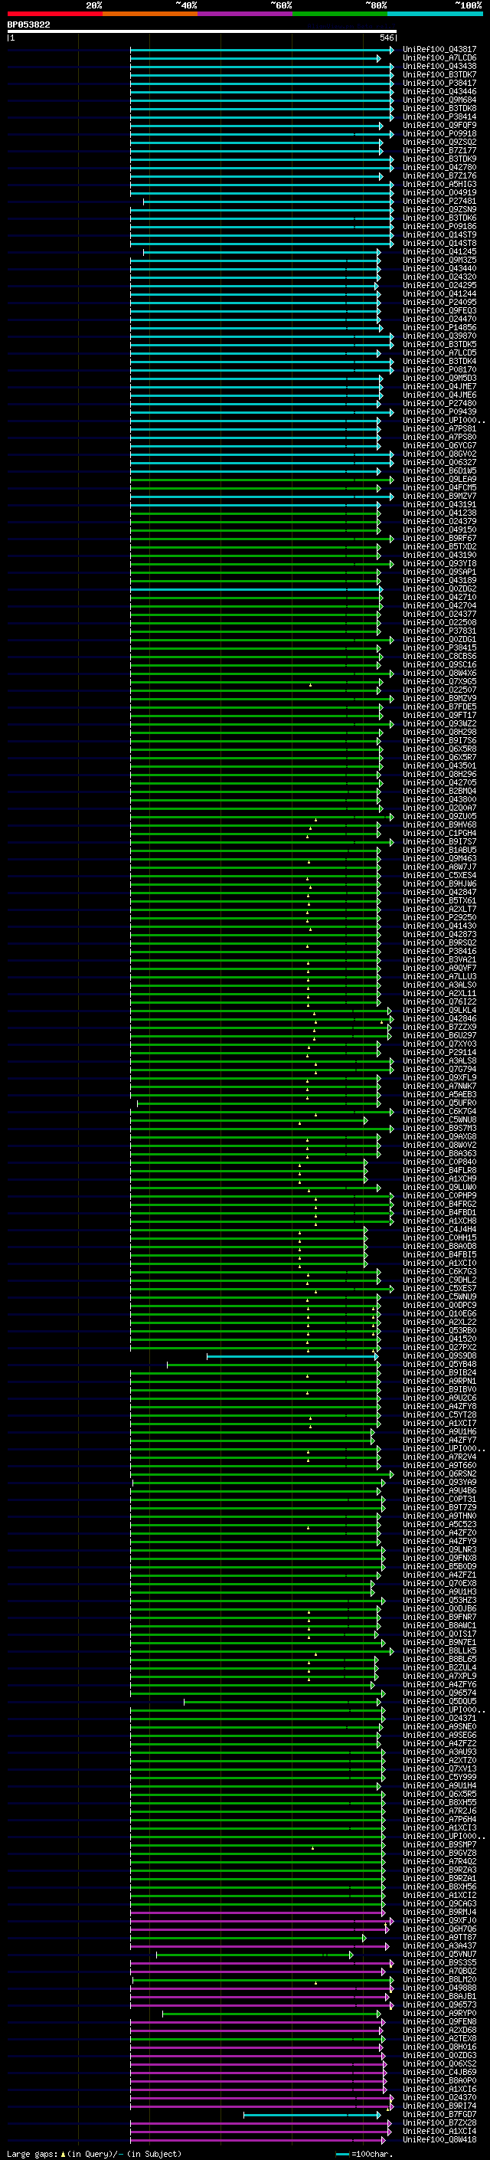Click label UniRef100_P09439
This screenshot has height=2160, width=490.
point(439,411)
